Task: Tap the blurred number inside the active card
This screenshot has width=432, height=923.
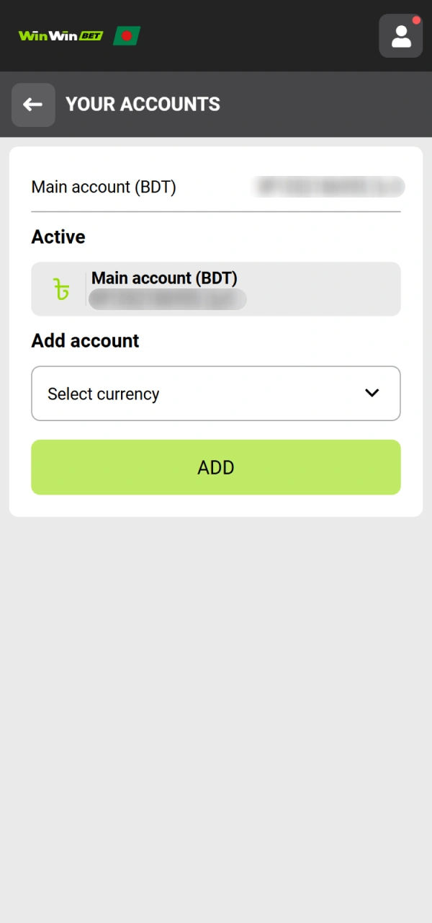Action: point(167,299)
